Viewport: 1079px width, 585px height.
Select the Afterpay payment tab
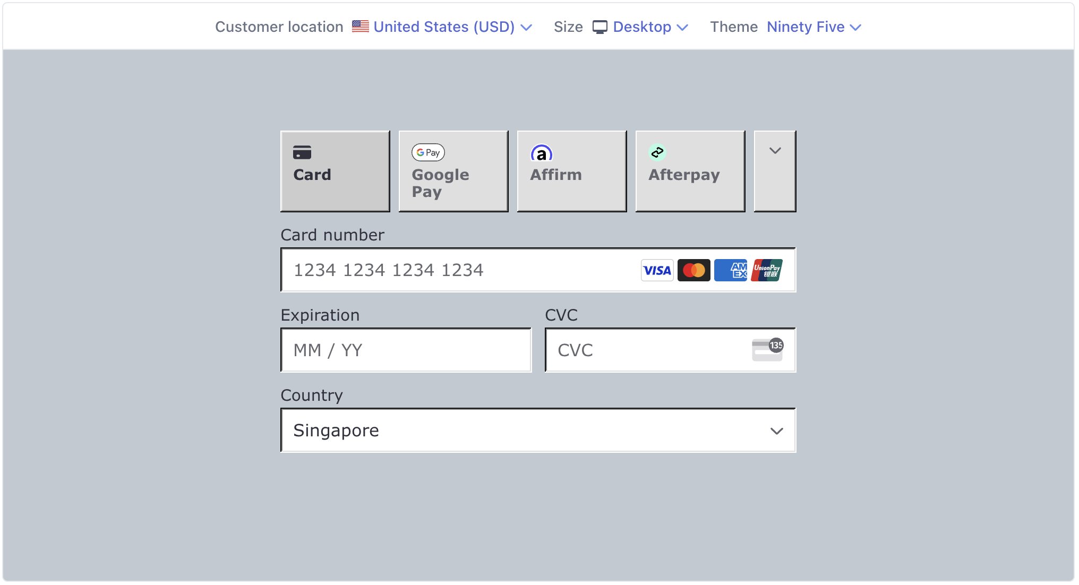(x=690, y=171)
